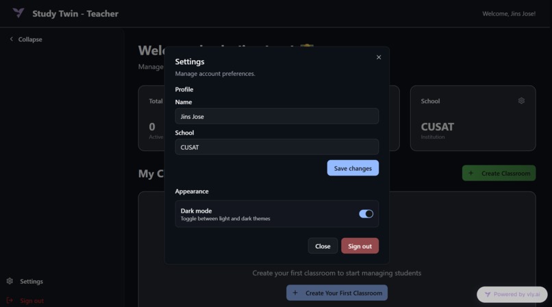Image resolution: width=552 pixels, height=307 pixels.
Task: Click the Settings dialog heading
Action: click(x=190, y=62)
